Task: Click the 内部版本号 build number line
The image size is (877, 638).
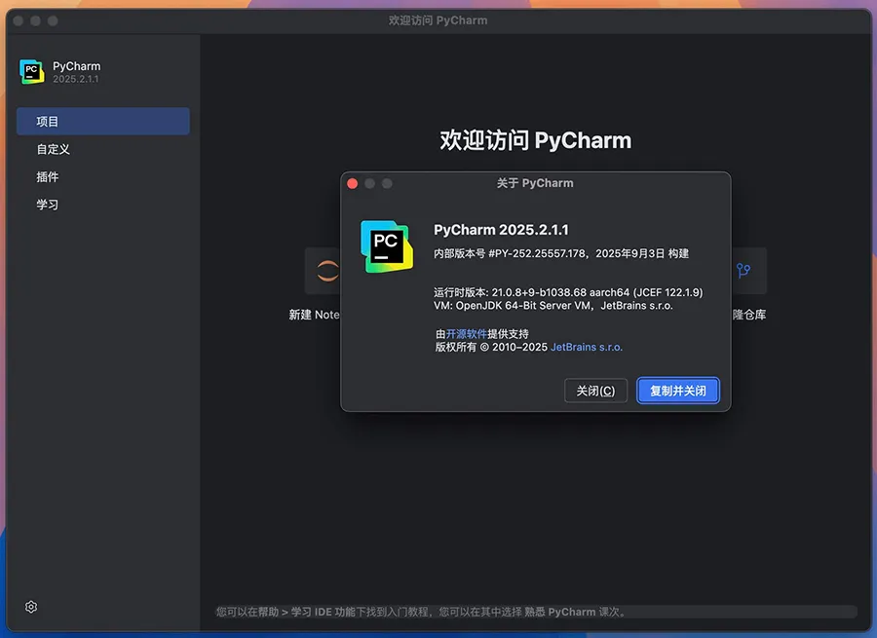Action: click(x=560, y=253)
